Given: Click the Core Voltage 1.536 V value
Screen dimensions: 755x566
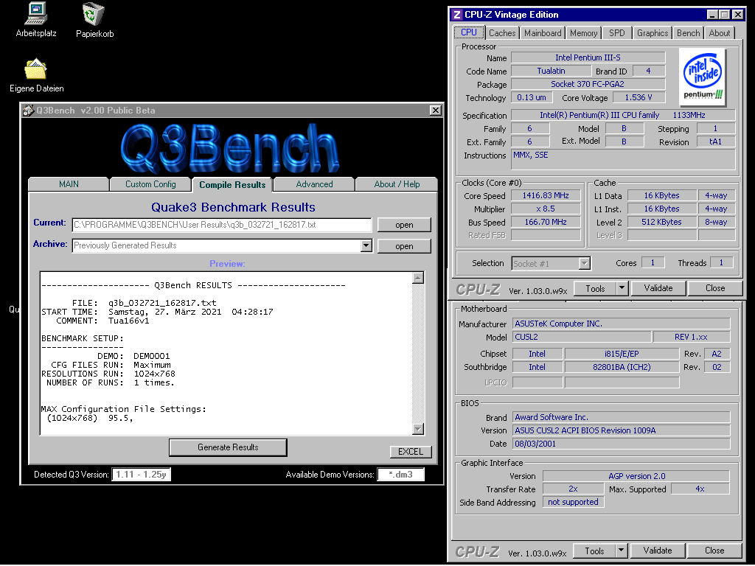Looking at the screenshot, I should coord(639,97).
